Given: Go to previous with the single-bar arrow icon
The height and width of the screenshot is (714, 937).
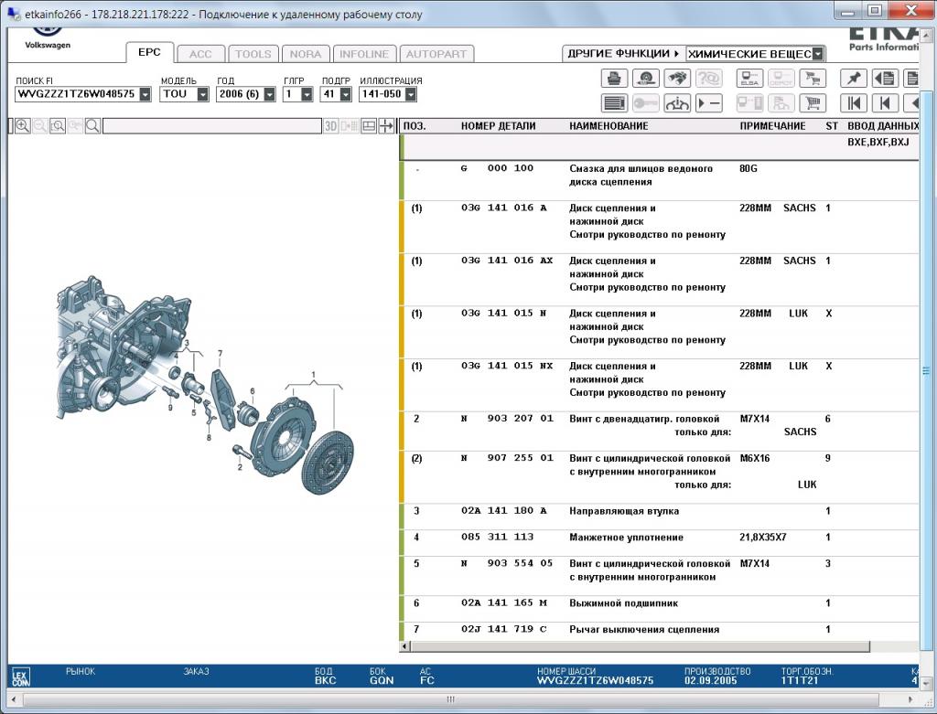Looking at the screenshot, I should coord(885,103).
